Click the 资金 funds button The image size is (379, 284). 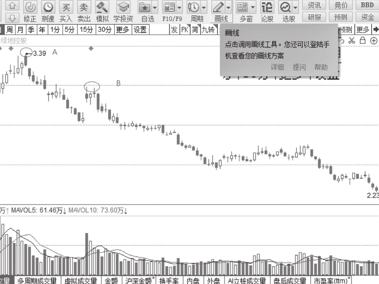pyautogui.click(x=367, y=17)
